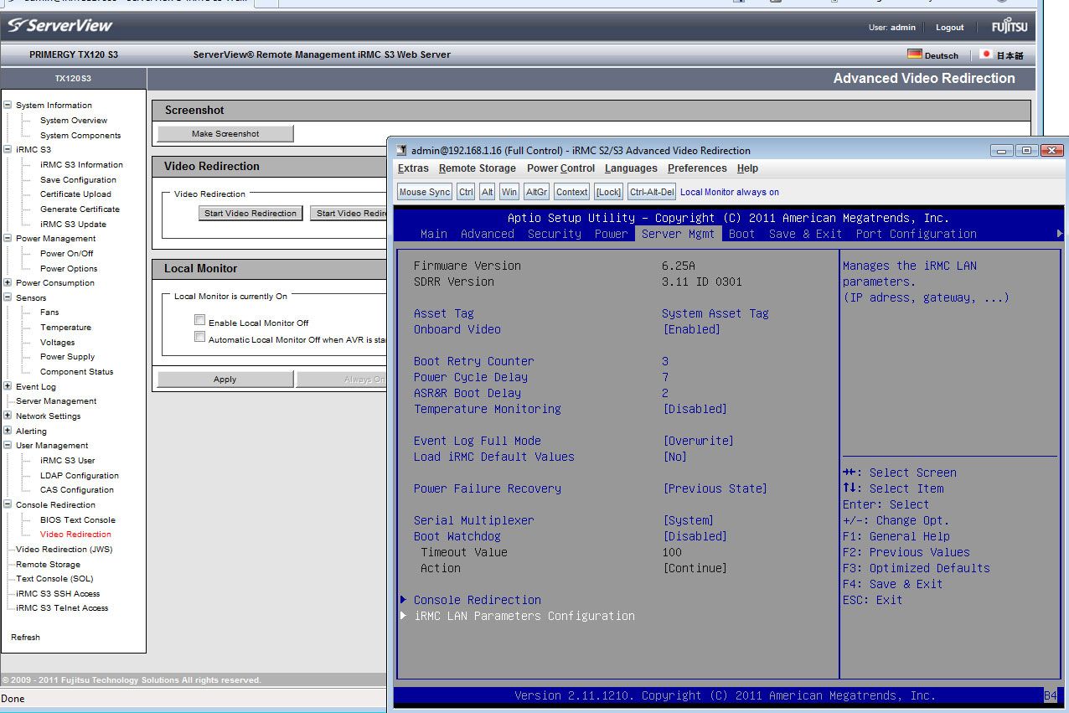Screen dimensions: 1069x713
Task: Collapse the iRMC S3 tree node
Action: (8, 149)
